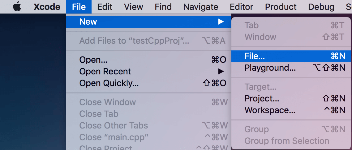Click the Apple logo menu icon

(17, 7)
